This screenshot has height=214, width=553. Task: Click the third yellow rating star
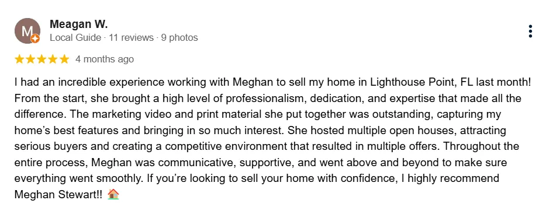[x=42, y=59]
